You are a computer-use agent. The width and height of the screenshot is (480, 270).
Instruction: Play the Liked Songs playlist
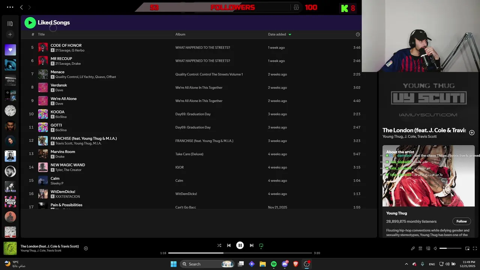[30, 22]
